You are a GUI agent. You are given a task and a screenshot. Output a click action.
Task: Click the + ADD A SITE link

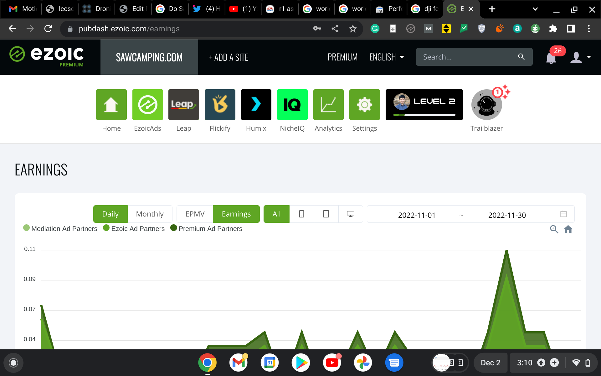click(x=229, y=57)
